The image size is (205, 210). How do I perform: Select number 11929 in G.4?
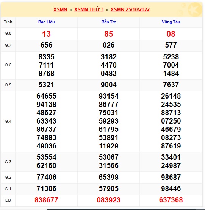pyautogui.click(x=109, y=146)
